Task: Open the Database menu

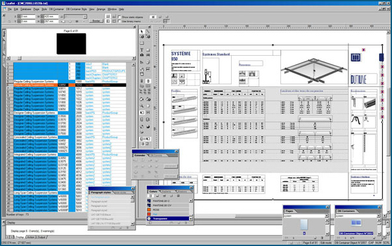Action: [26, 9]
